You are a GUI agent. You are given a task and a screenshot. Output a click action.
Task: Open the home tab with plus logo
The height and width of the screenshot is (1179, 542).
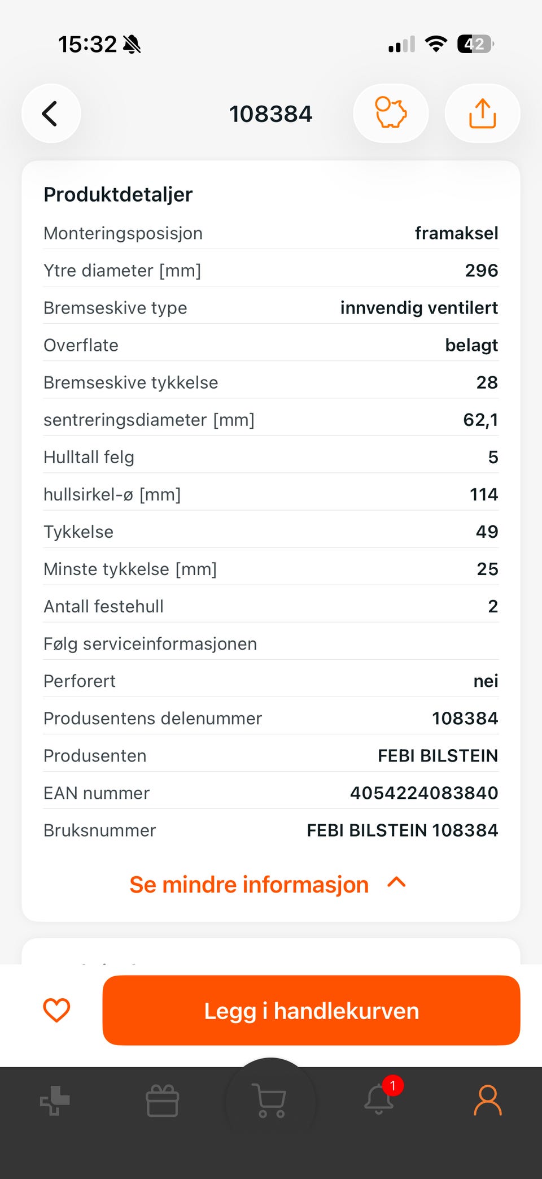pyautogui.click(x=55, y=1100)
